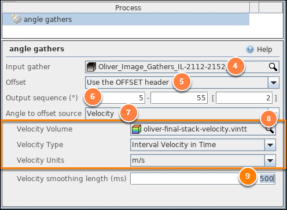Image resolution: width=287 pixels, height=210 pixels.
Task: Click the gear icon beside angle gathers
Action: coord(16,19)
